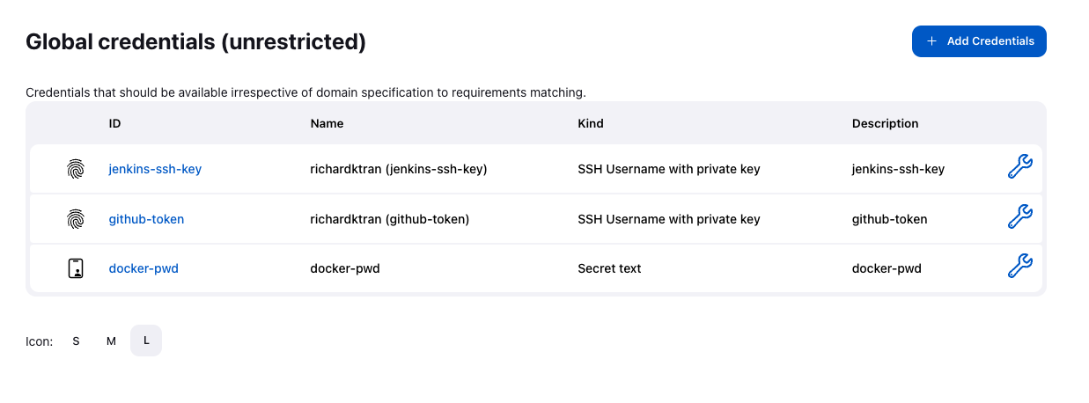Select large icon size L
This screenshot has height=403, width=1089.
(x=146, y=341)
